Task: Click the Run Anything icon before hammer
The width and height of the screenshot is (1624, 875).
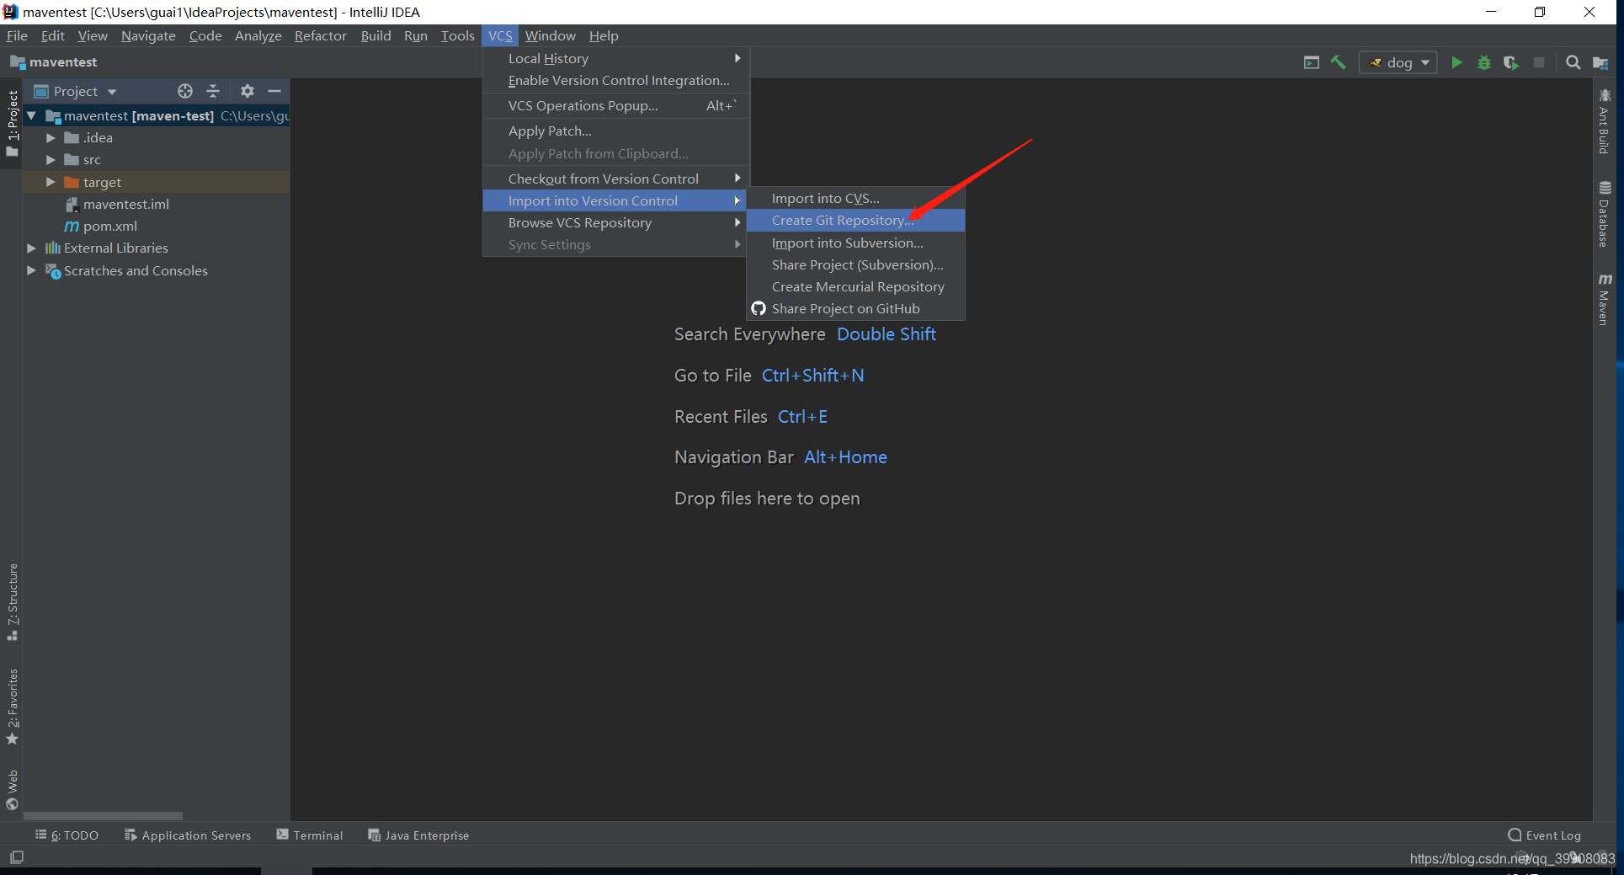Action: 1311,62
